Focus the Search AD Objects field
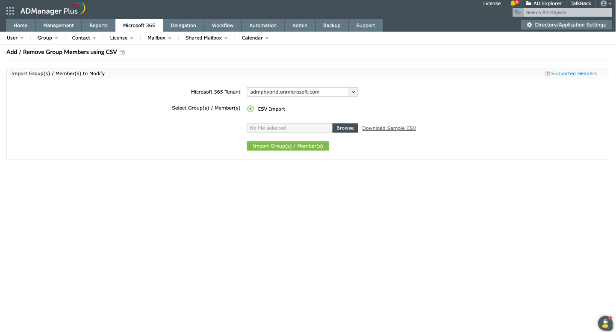This screenshot has height=332, width=616. tap(568, 12)
